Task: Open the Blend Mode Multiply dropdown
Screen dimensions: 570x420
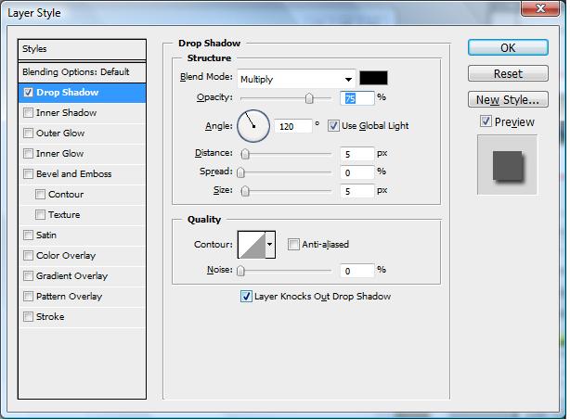Action: 296,79
